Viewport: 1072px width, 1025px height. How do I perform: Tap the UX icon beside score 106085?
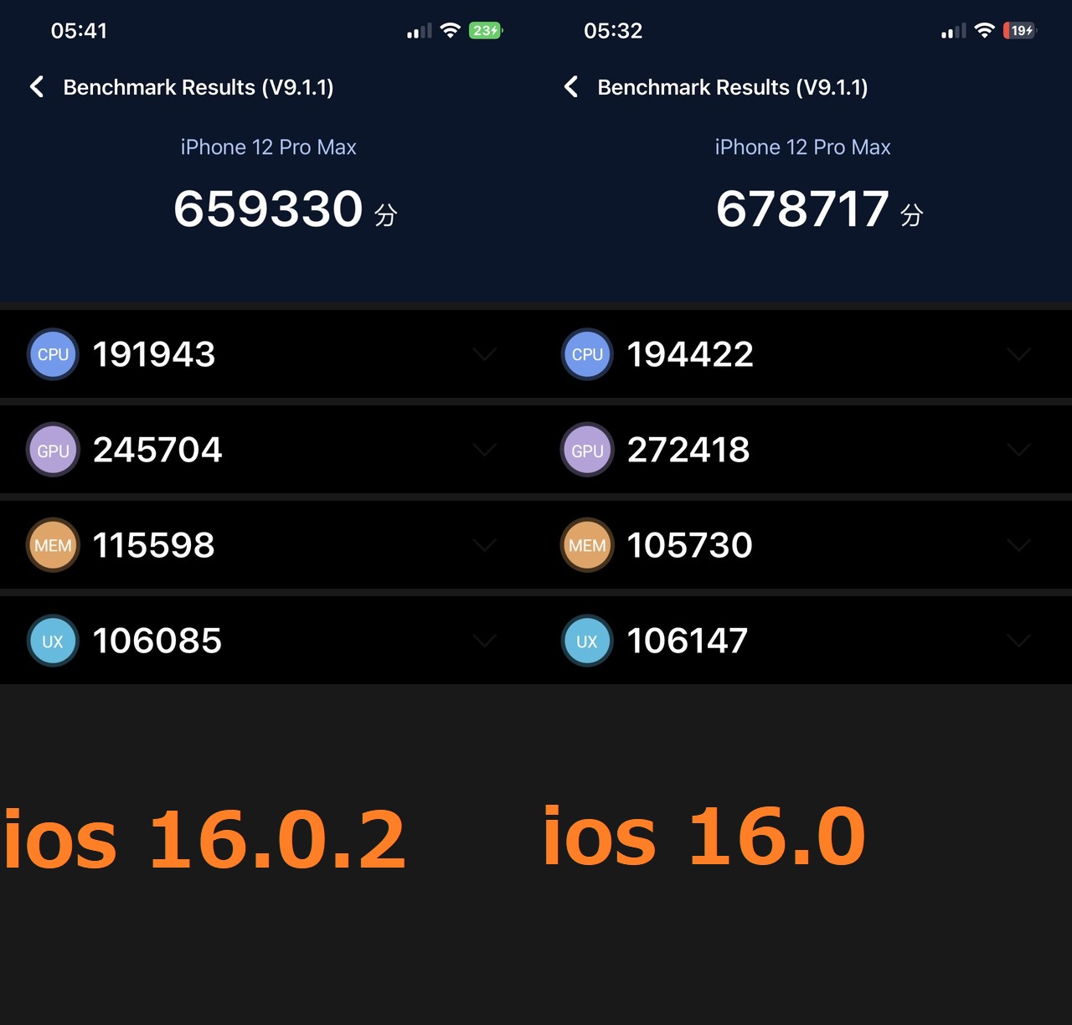53,641
